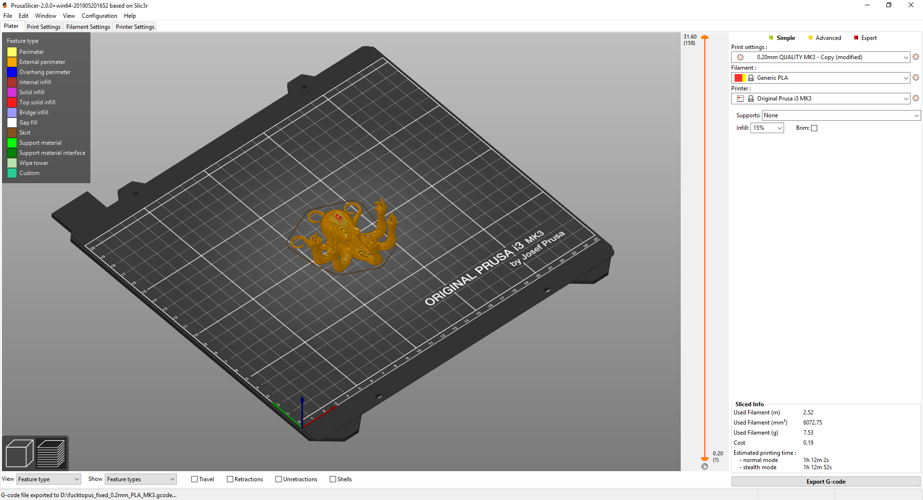
Task: Tick the Brim checkbox
Action: click(x=814, y=128)
